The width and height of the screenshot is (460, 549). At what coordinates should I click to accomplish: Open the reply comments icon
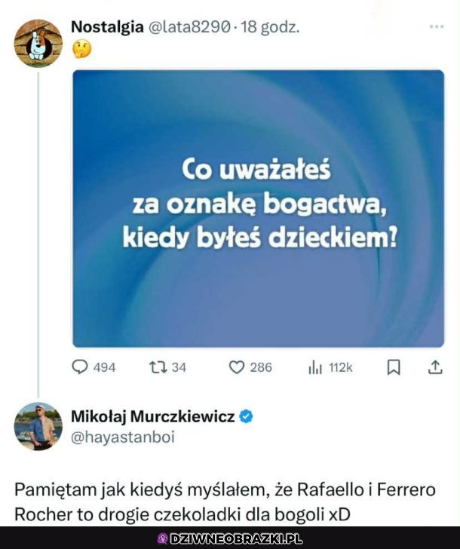point(80,367)
